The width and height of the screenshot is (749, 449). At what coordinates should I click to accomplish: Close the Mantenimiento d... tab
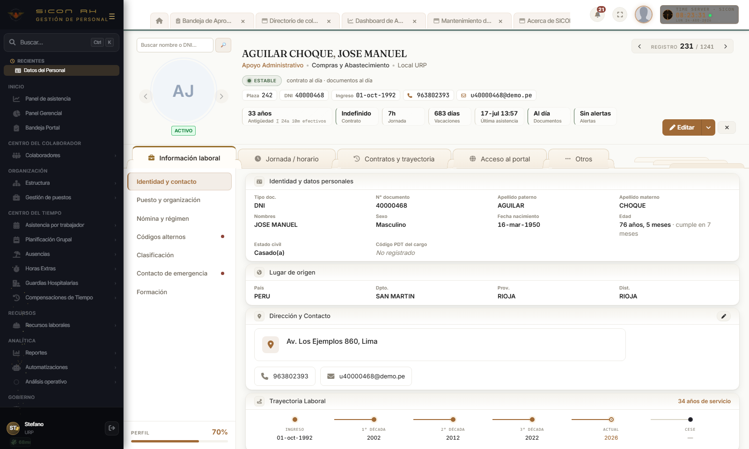pyautogui.click(x=501, y=21)
